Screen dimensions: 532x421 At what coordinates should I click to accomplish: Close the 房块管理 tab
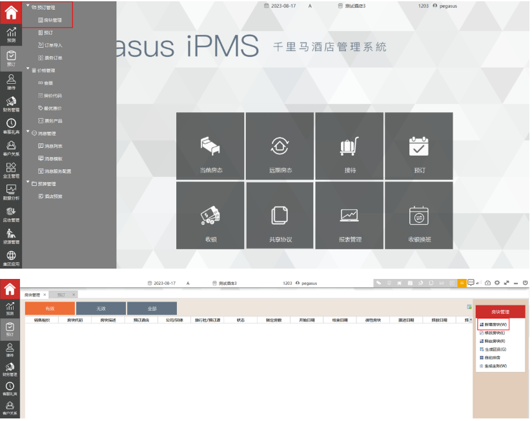point(45,294)
